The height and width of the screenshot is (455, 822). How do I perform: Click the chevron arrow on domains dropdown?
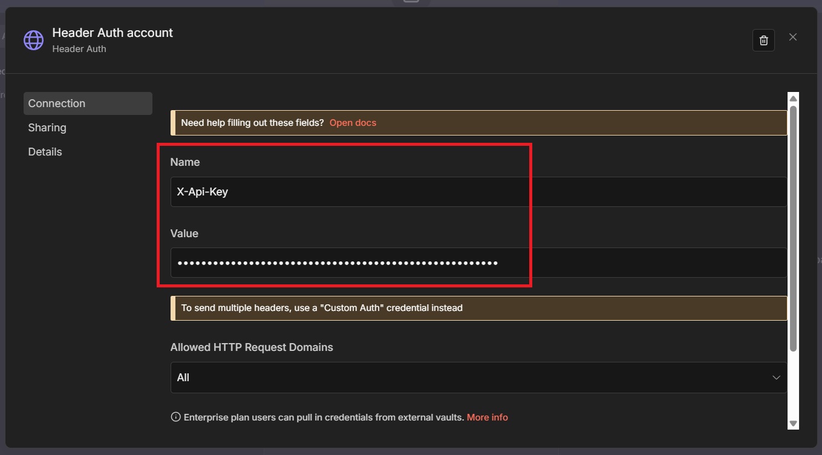click(776, 378)
